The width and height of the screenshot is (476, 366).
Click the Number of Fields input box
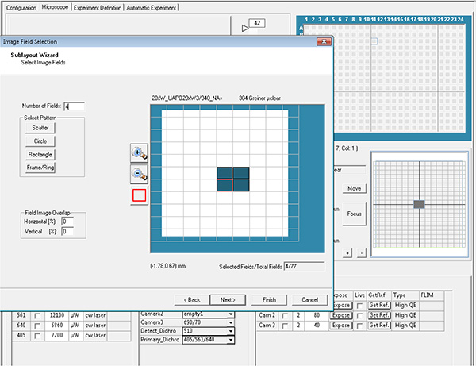click(75, 106)
